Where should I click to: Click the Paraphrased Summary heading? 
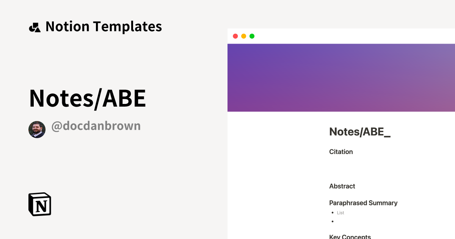pyautogui.click(x=363, y=203)
